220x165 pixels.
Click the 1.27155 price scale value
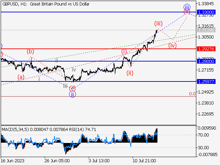pyautogui.click(x=206, y=70)
